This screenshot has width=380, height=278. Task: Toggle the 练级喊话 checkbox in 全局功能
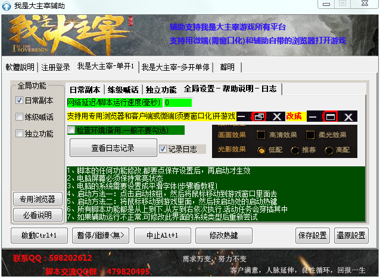(20, 117)
